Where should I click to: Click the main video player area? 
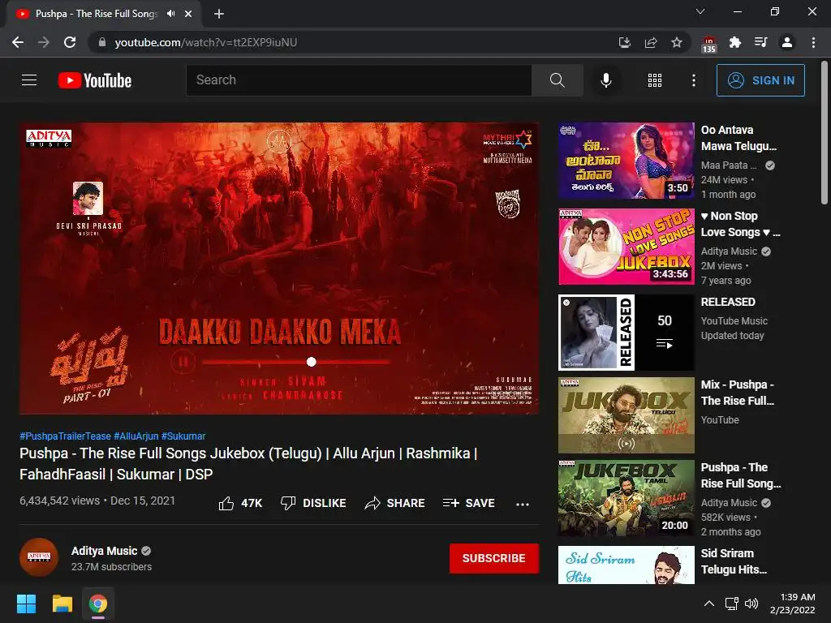click(279, 268)
